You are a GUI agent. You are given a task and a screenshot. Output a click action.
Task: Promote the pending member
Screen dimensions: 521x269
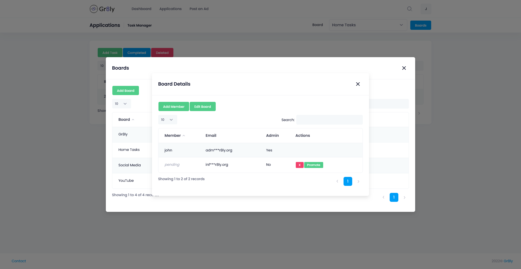(x=314, y=165)
